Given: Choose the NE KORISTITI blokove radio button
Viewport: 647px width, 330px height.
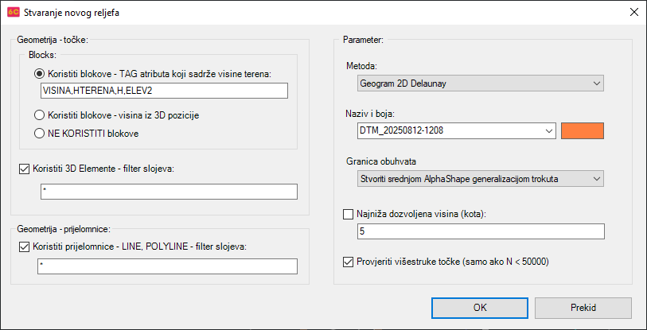Looking at the screenshot, I should (x=38, y=134).
